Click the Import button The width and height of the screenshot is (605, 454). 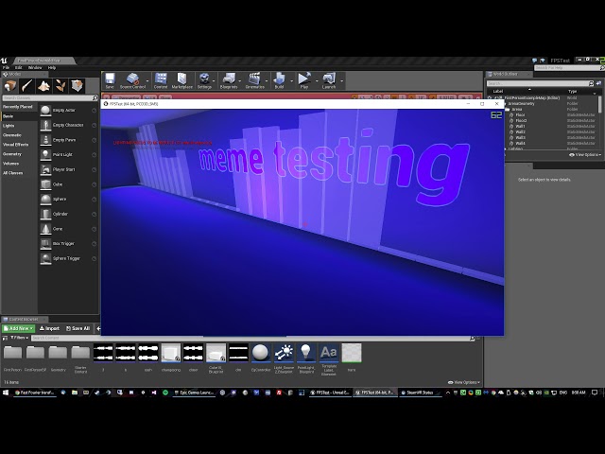tap(49, 328)
